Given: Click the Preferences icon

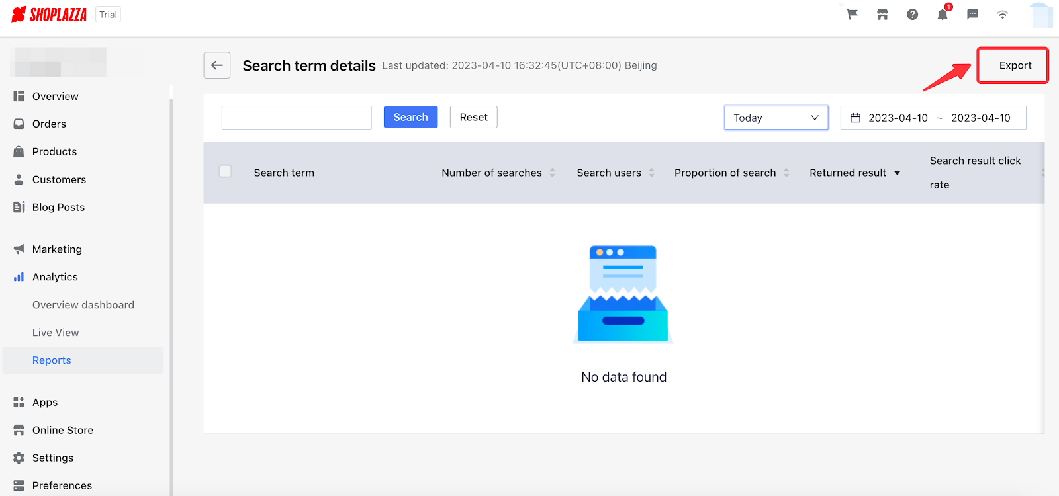Looking at the screenshot, I should 19,485.
